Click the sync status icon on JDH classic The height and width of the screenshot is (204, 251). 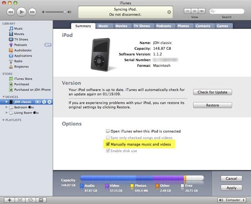click(x=44, y=102)
